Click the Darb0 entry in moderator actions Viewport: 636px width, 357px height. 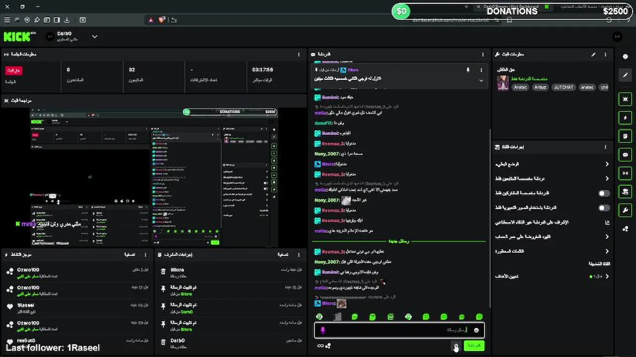point(231,343)
